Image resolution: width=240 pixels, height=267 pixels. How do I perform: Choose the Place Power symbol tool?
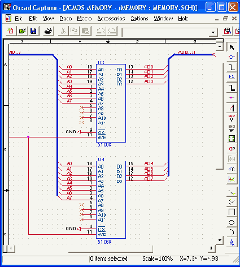(232, 118)
